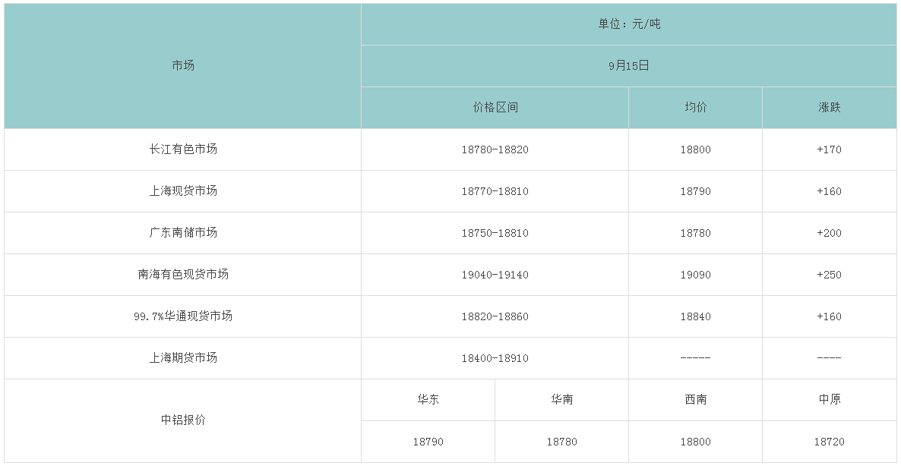Select the 99.7%华通现货市场 row label
The image size is (901, 472).
point(183,316)
